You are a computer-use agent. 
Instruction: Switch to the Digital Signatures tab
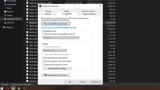[89, 14]
